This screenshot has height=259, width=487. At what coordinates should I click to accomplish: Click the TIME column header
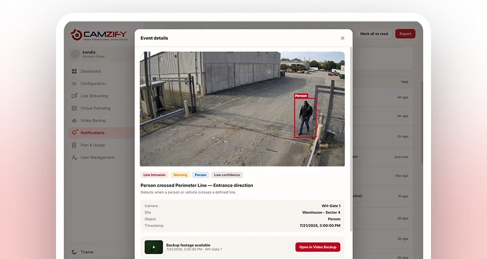click(404, 82)
